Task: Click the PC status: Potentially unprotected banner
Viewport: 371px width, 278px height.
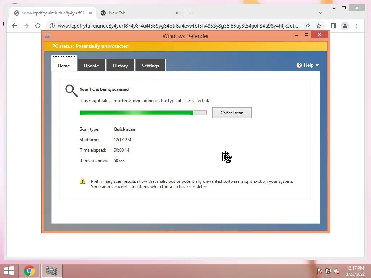Action: [x=185, y=46]
